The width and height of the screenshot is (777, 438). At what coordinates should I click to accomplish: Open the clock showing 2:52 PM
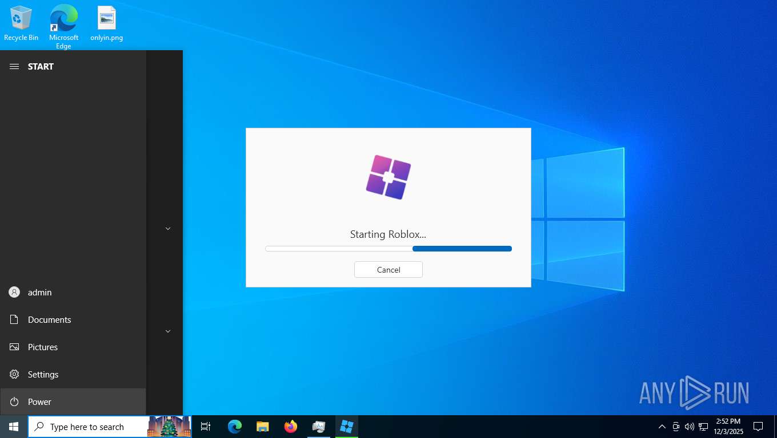728,427
